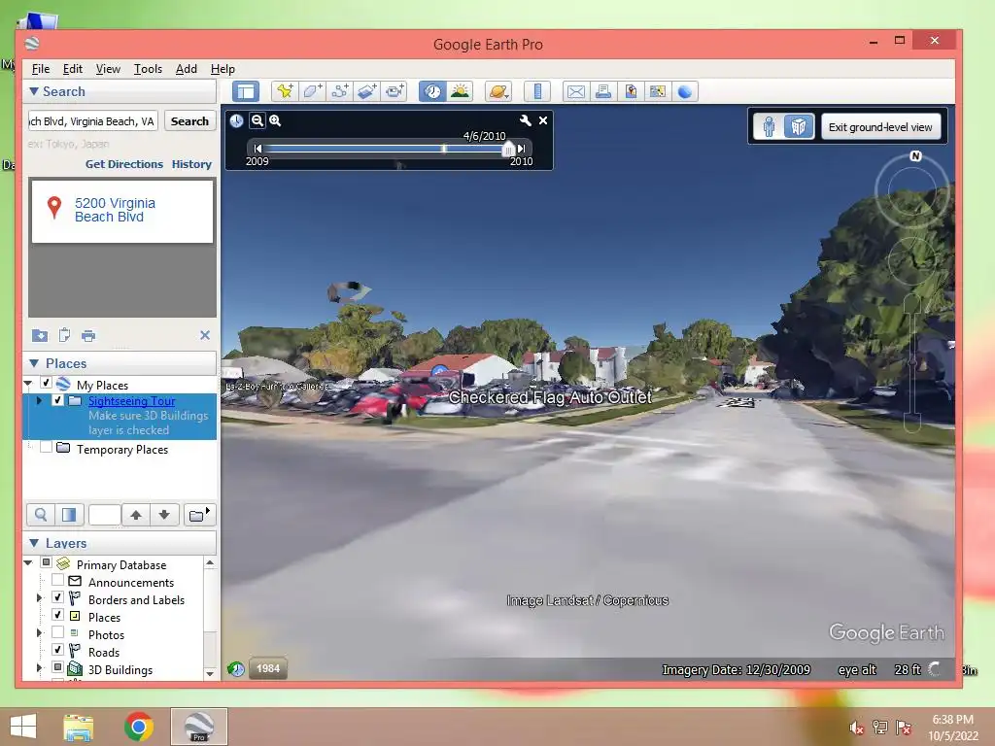This screenshot has width=995, height=746.
Task: Turn off the Roads layer
Action: (57, 650)
